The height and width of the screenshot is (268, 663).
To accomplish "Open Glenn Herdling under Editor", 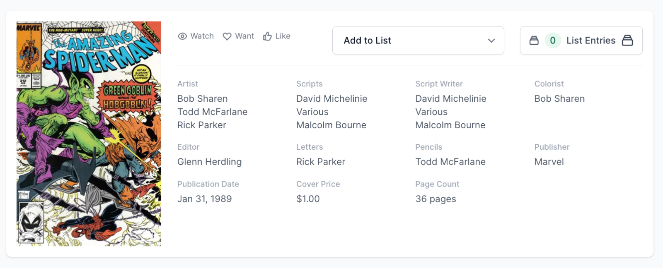I will [x=209, y=162].
